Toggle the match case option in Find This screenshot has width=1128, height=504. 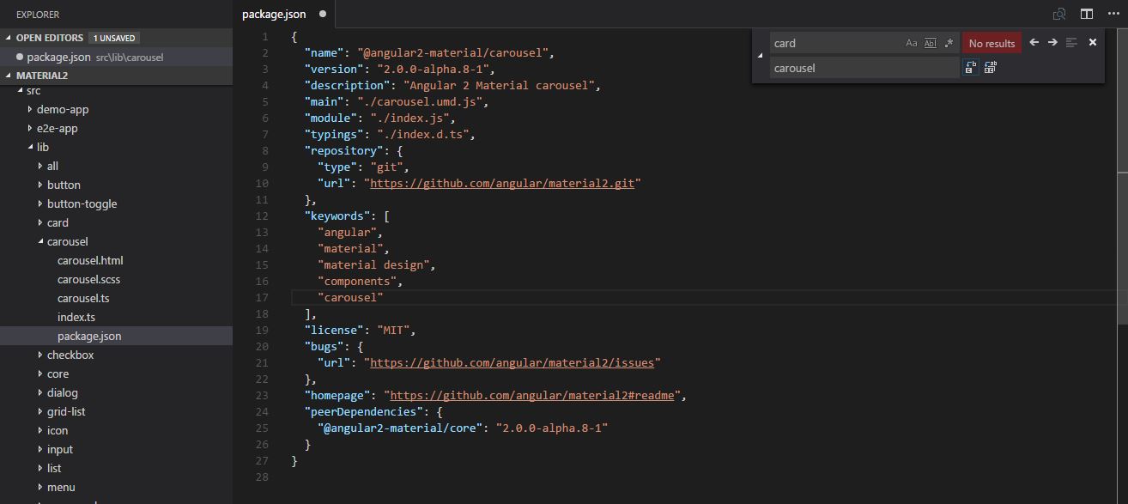tap(912, 43)
